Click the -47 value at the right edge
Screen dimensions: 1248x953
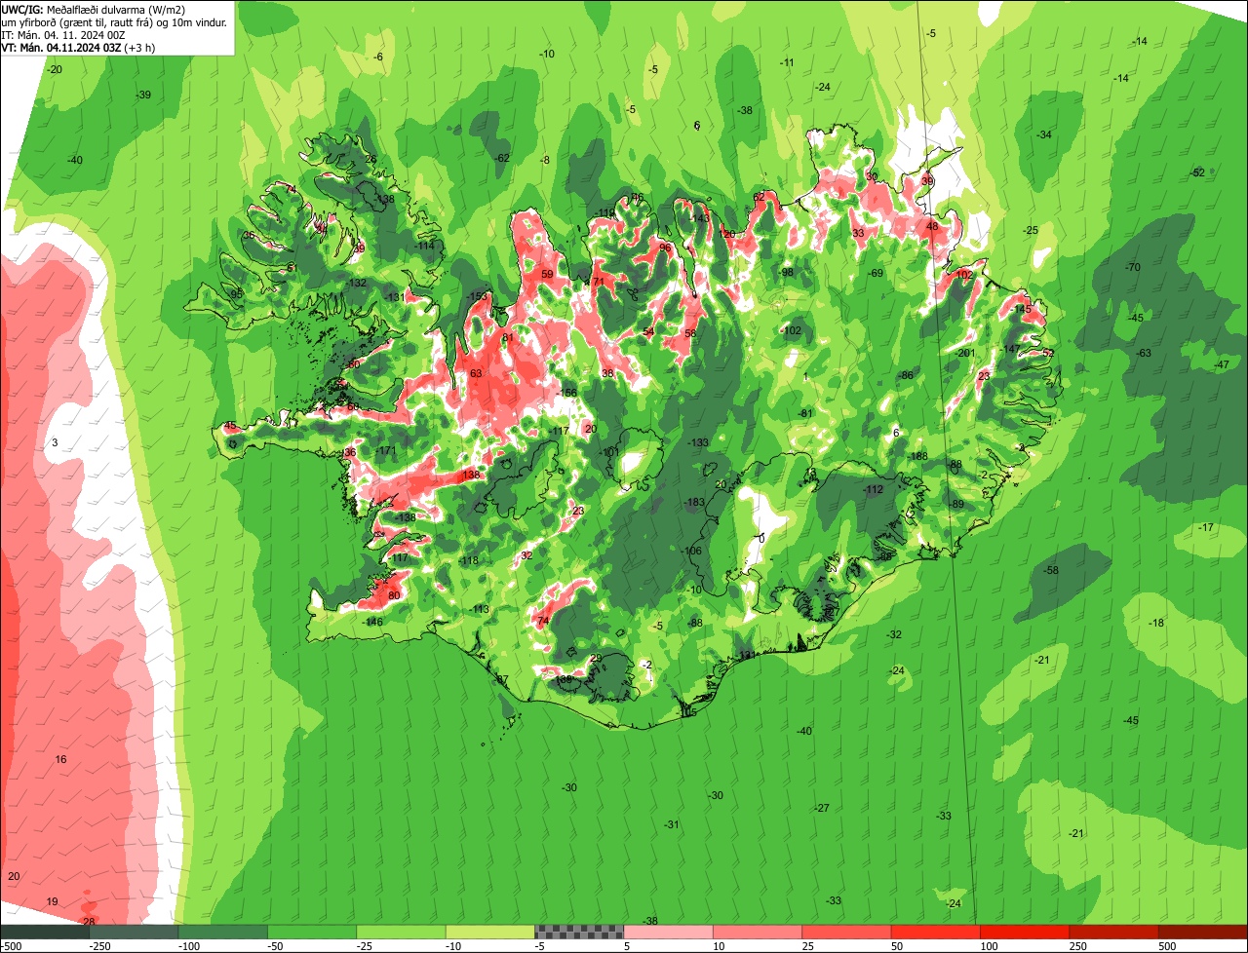coord(1222,364)
